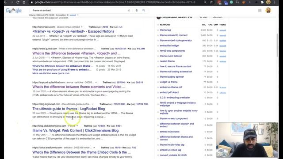This screenshot has width=283, height=159.
Task: Star the 'iframe tag' keyword row
Action: (x=158, y=30)
